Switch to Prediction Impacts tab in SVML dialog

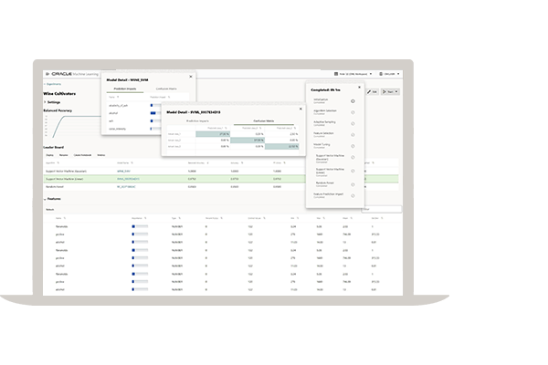click(x=198, y=120)
